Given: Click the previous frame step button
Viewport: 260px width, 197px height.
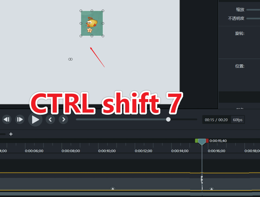Looking at the screenshot, I should coord(7,119).
